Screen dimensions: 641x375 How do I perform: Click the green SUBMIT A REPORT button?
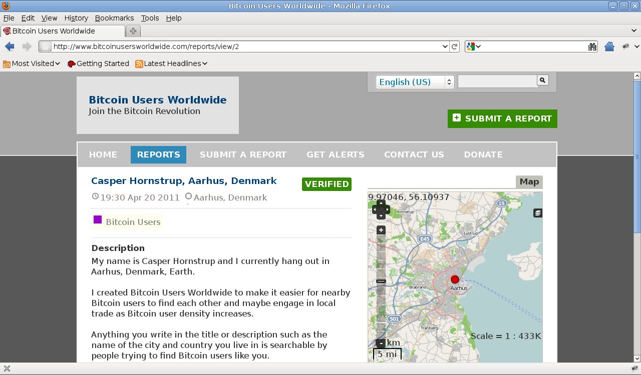click(502, 118)
